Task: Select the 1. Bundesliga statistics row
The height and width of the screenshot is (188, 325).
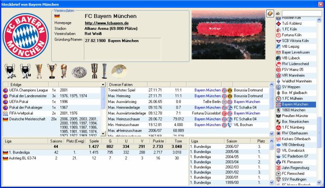Action: click(x=95, y=153)
